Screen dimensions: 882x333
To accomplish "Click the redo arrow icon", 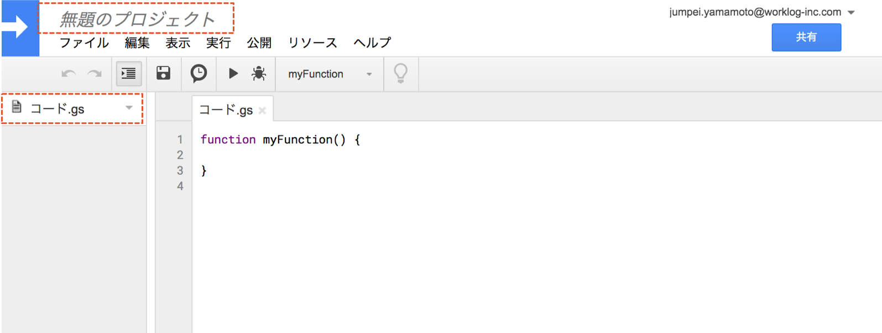I will [x=95, y=74].
